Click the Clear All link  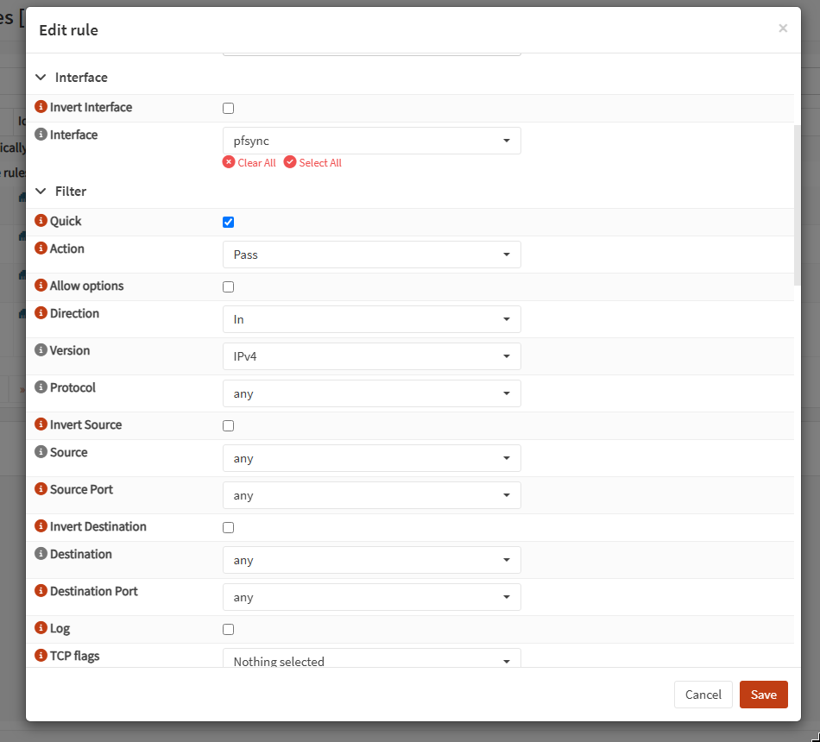249,162
